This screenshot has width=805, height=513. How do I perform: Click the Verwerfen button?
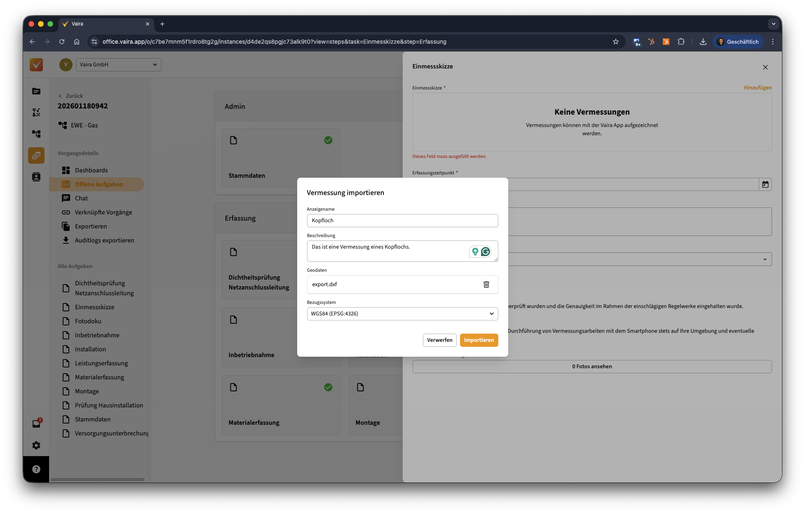(439, 340)
